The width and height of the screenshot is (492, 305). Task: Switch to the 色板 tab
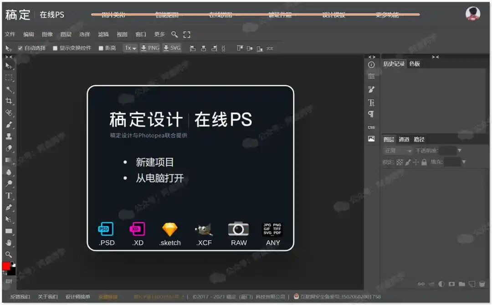pos(415,64)
